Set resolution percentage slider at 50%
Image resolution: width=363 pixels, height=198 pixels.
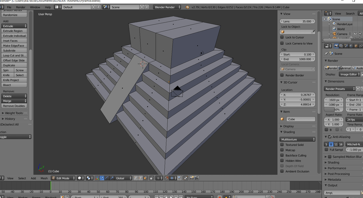click(334, 109)
